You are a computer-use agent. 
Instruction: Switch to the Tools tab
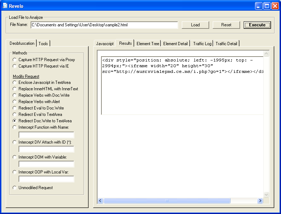(43, 43)
